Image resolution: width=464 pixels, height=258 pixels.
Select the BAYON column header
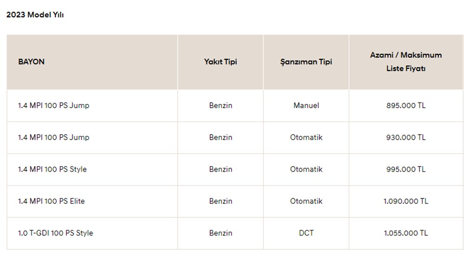[32, 61]
